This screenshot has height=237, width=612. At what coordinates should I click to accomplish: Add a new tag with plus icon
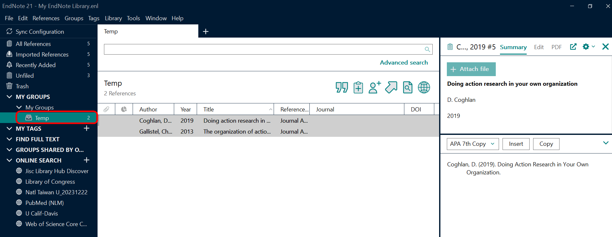(x=87, y=128)
